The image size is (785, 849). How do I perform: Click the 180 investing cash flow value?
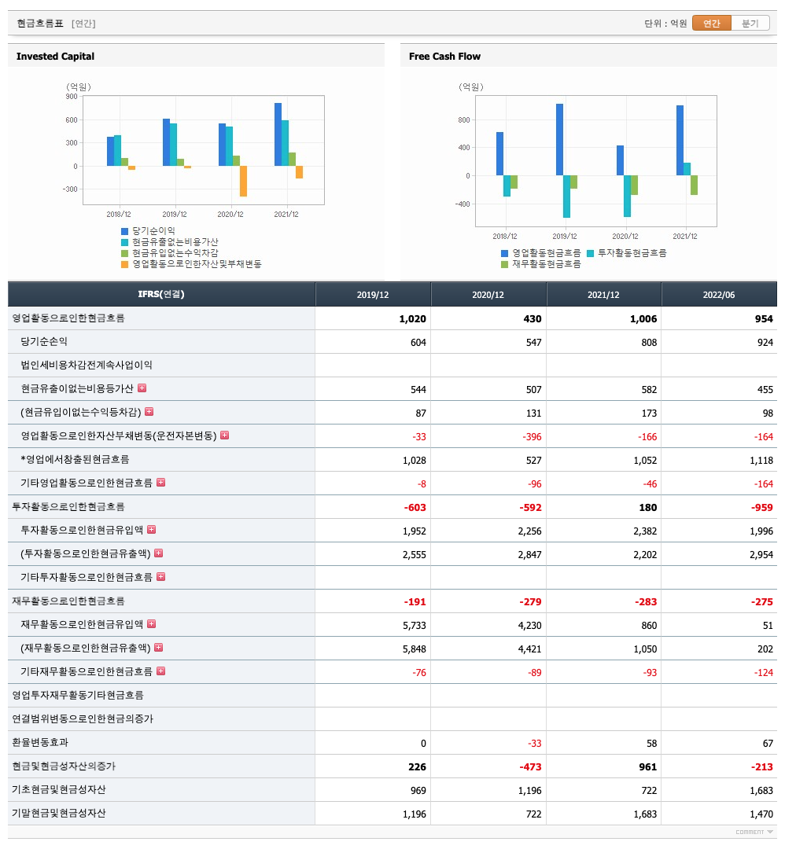coord(648,507)
